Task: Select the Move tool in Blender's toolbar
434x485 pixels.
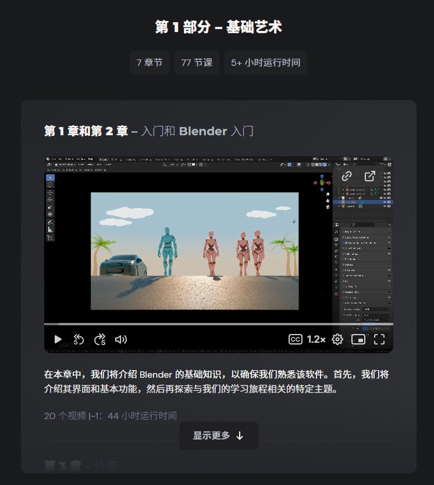Action: tap(50, 192)
